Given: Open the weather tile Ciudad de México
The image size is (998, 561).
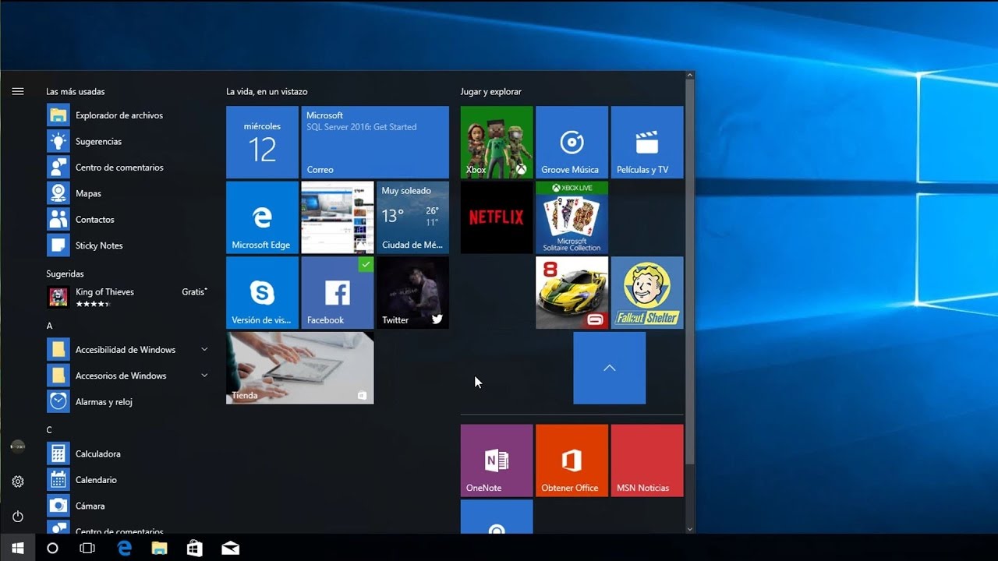Looking at the screenshot, I should tap(412, 217).
